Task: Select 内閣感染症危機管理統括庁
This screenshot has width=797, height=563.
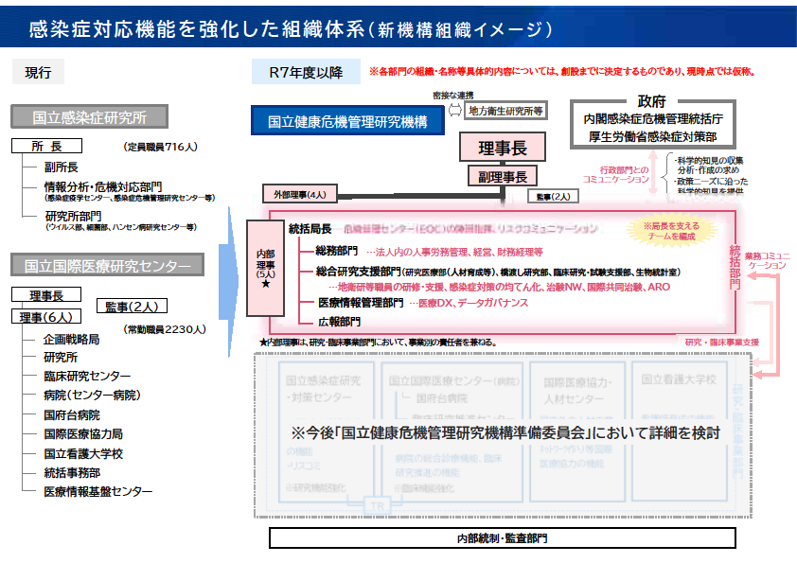Action: [x=653, y=119]
